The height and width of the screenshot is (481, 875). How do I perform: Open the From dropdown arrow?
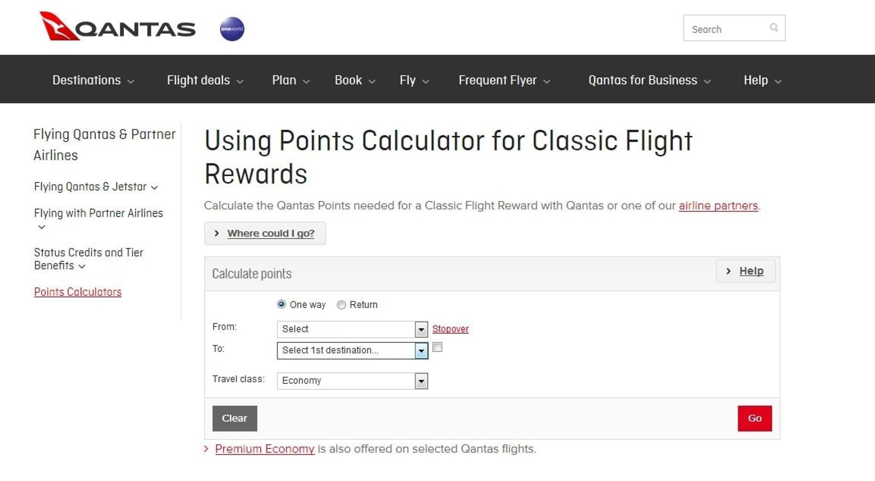coord(421,329)
